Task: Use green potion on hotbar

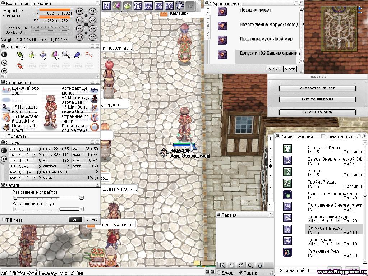Action: pos(127,5)
